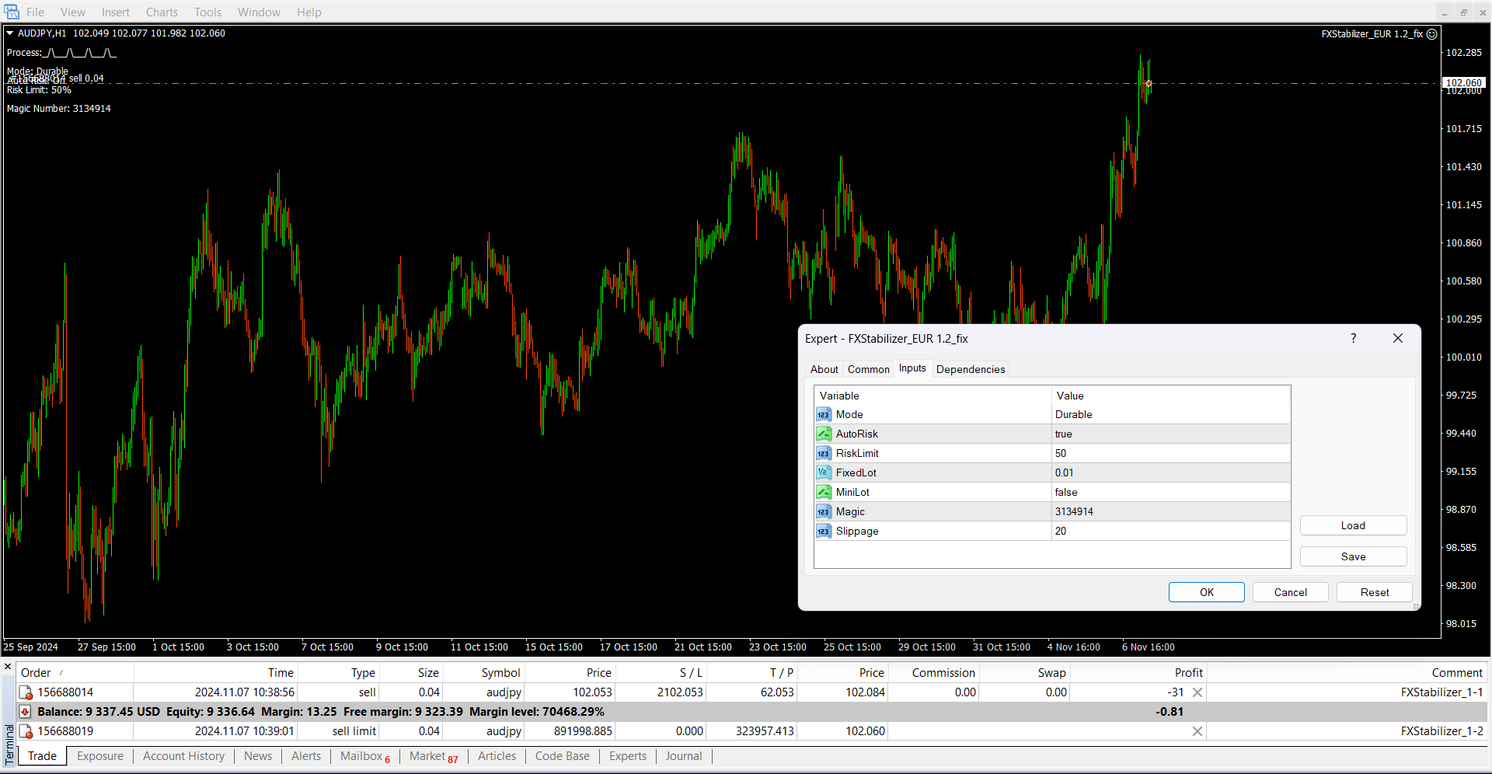Close sell order 156688014 with its X

click(1197, 692)
